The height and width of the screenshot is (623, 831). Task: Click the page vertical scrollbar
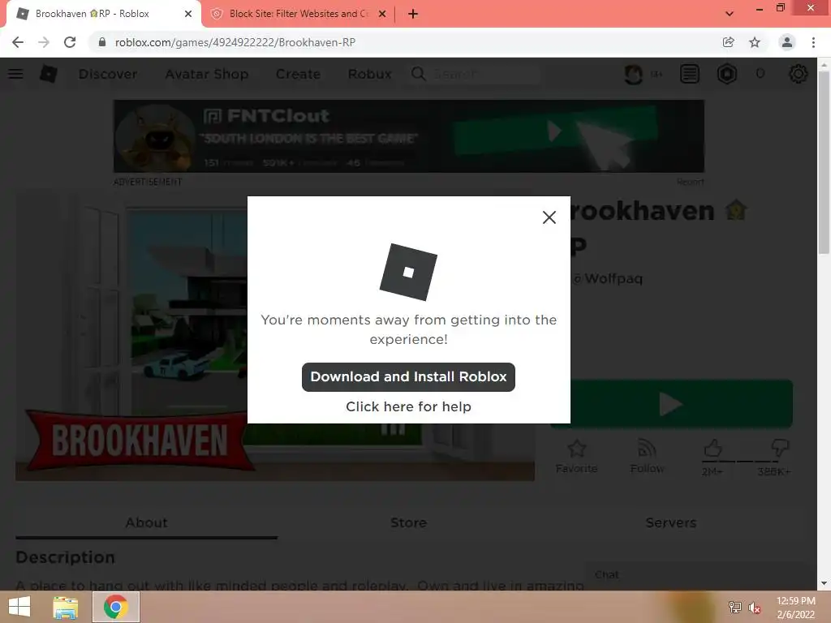coord(824,164)
